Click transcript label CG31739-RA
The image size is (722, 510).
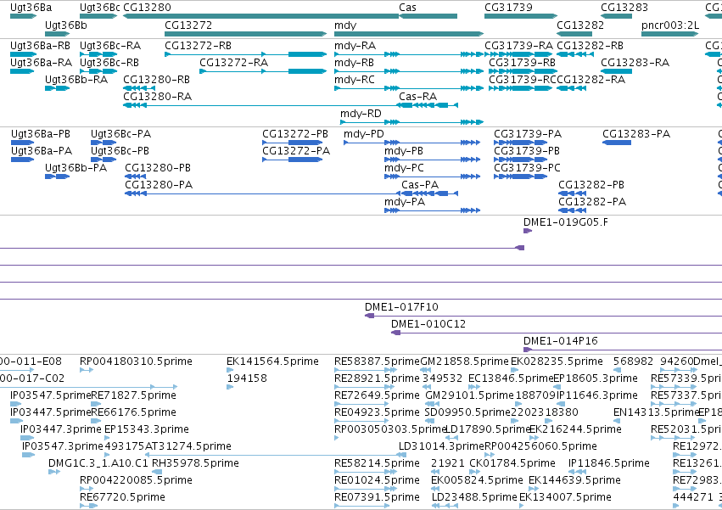pyautogui.click(x=518, y=46)
